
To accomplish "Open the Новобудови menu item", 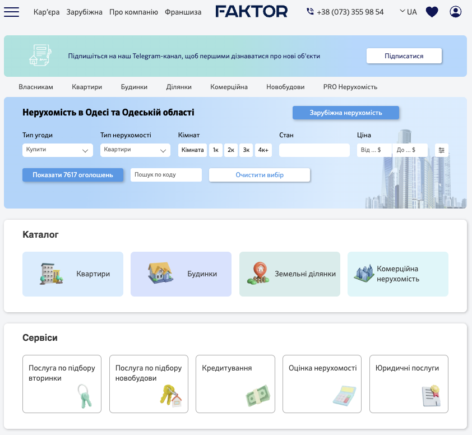I will pos(285,87).
